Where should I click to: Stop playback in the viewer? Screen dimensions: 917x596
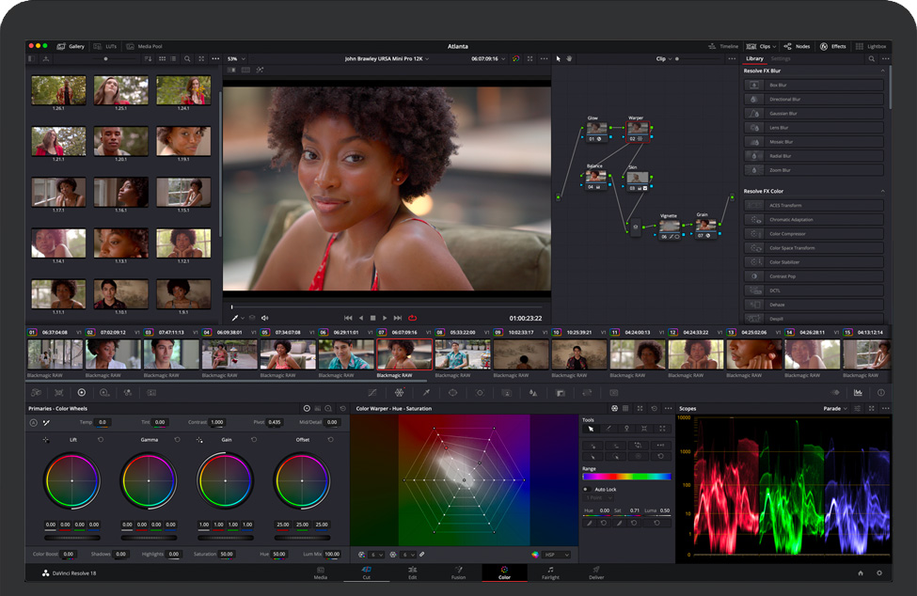pos(372,318)
